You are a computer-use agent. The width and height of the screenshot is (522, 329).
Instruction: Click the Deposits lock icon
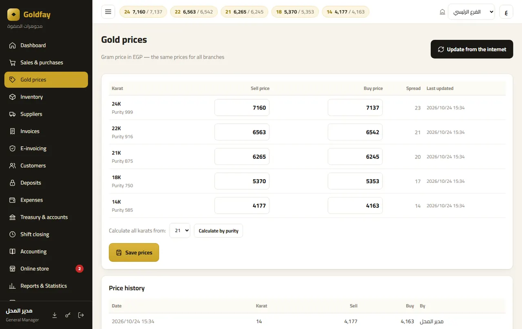click(x=13, y=183)
